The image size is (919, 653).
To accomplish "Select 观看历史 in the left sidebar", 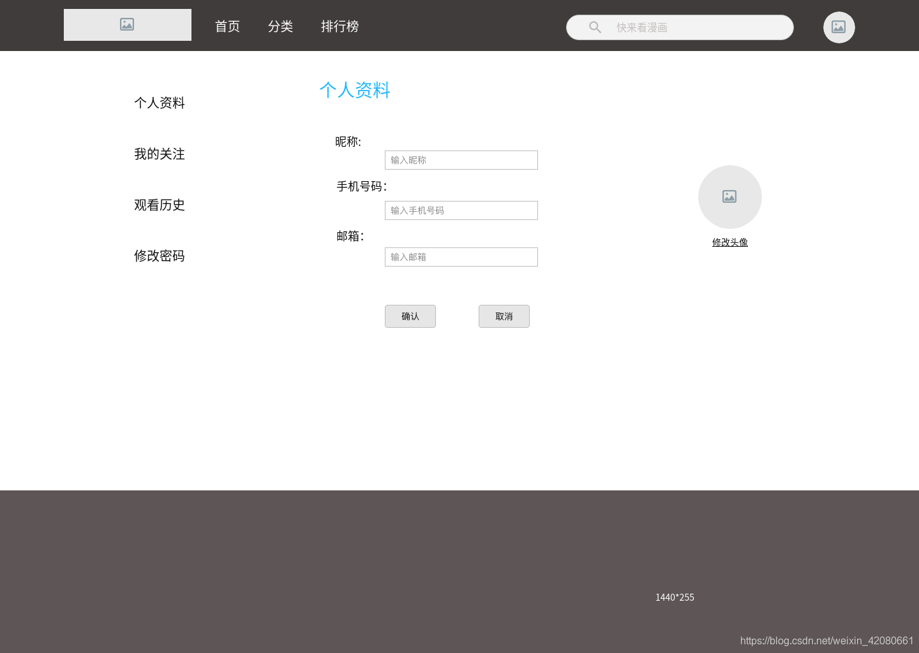I will [160, 205].
